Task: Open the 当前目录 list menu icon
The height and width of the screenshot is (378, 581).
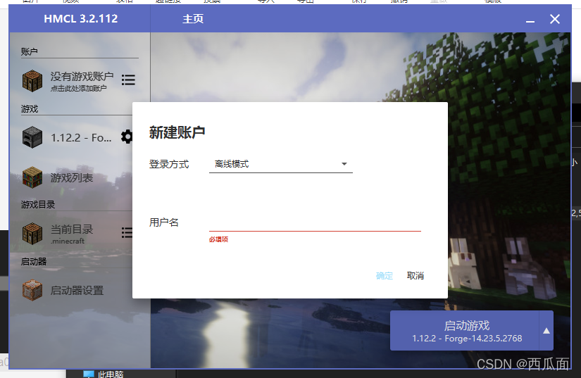Action: [127, 232]
